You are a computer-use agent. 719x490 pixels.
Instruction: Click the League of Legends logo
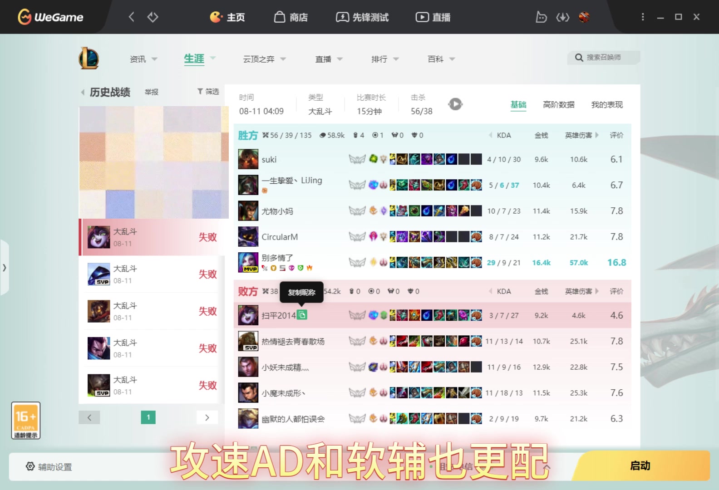(x=89, y=59)
